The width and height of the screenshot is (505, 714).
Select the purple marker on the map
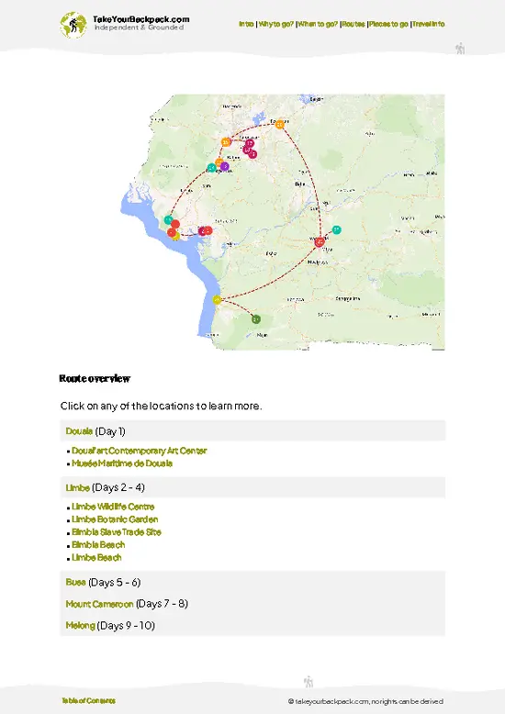click(x=224, y=166)
